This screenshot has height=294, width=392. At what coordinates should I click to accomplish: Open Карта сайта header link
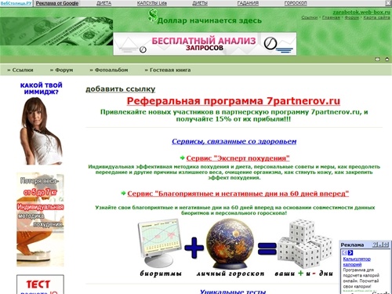376,17
